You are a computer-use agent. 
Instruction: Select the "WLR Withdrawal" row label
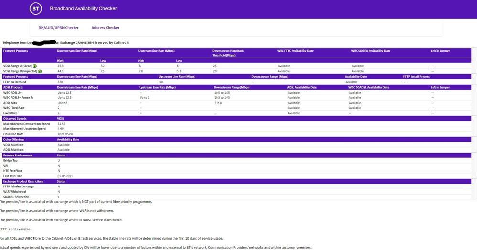[x=15, y=192]
